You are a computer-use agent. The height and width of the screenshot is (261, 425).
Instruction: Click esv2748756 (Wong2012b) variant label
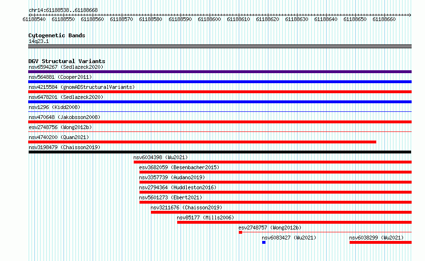[60, 127]
